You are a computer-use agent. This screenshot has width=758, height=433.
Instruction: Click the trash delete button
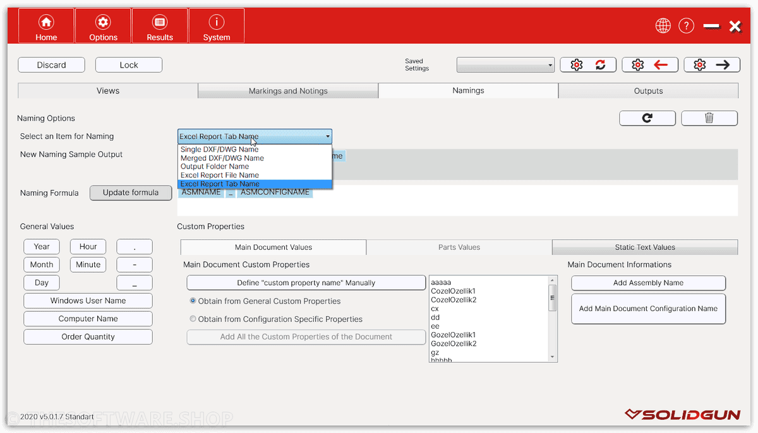coord(709,118)
